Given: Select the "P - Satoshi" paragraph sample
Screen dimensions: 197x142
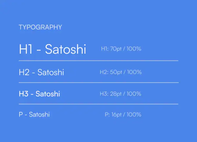Looking at the screenshot, I should [x=34, y=114].
